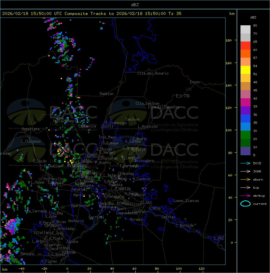270x273 pixels.
Task: Click the 'Catitas' place label
Action: coord(168,217)
